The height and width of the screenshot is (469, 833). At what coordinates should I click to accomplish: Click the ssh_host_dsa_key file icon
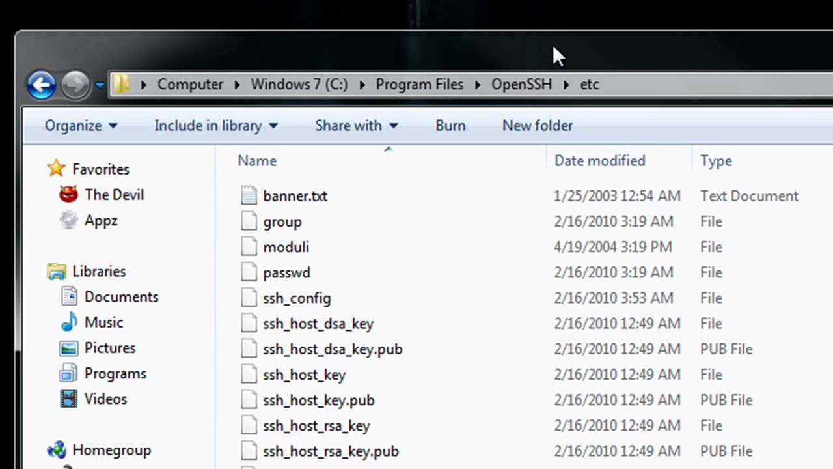[x=249, y=323]
